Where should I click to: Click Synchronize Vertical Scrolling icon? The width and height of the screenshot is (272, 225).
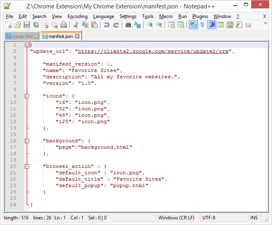pos(172,25)
